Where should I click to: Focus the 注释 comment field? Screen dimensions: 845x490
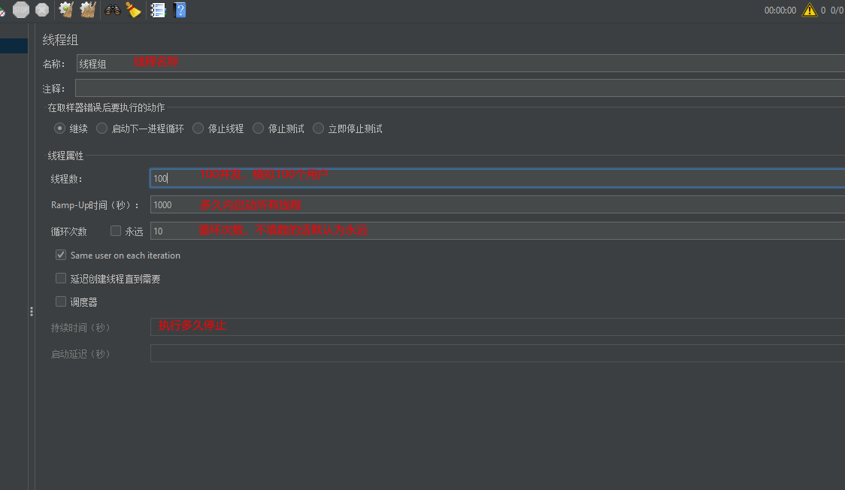pyautogui.click(x=460, y=88)
